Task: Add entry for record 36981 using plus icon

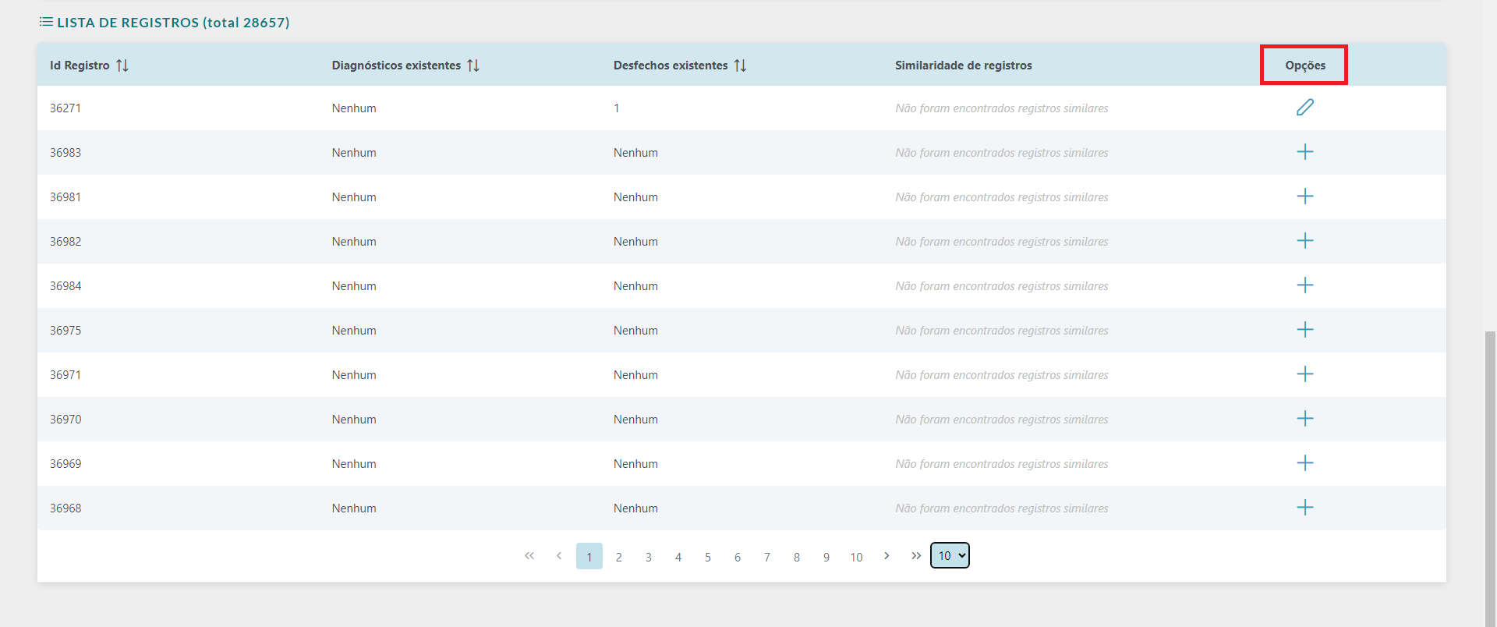Action: (1305, 197)
